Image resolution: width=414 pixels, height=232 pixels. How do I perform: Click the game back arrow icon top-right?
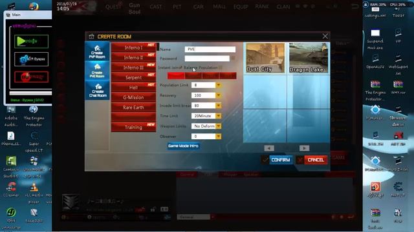355,6
